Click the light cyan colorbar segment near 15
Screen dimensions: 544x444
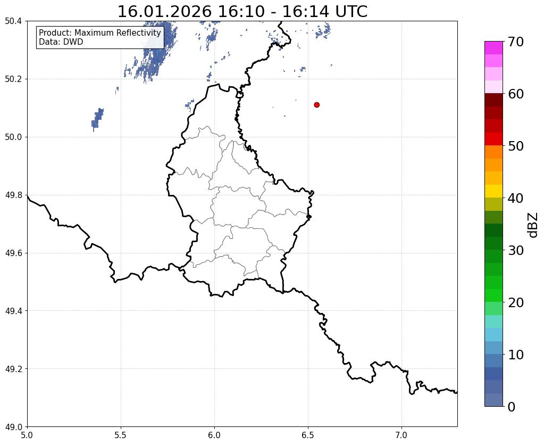493,322
